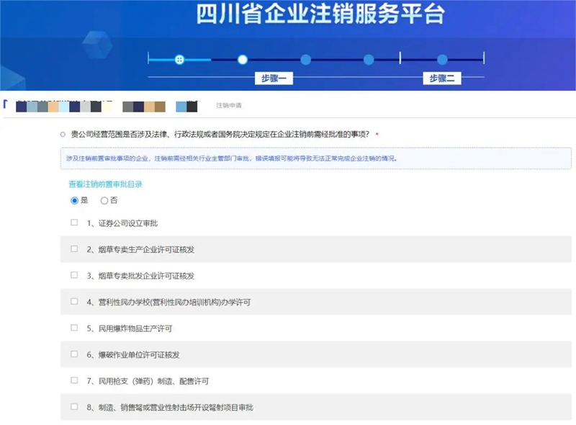Click the third progress step dot
The image size is (576, 425).
305,60
